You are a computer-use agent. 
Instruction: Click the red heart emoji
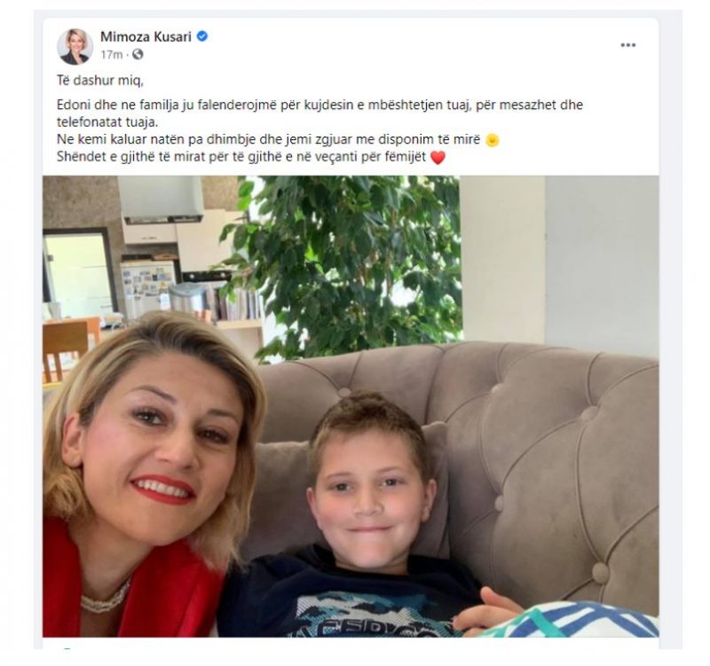[x=438, y=158]
